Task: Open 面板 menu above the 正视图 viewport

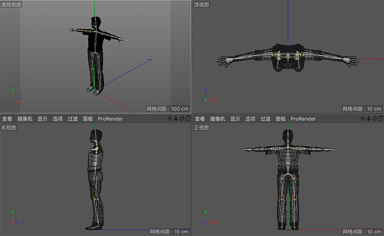Action: coord(281,119)
